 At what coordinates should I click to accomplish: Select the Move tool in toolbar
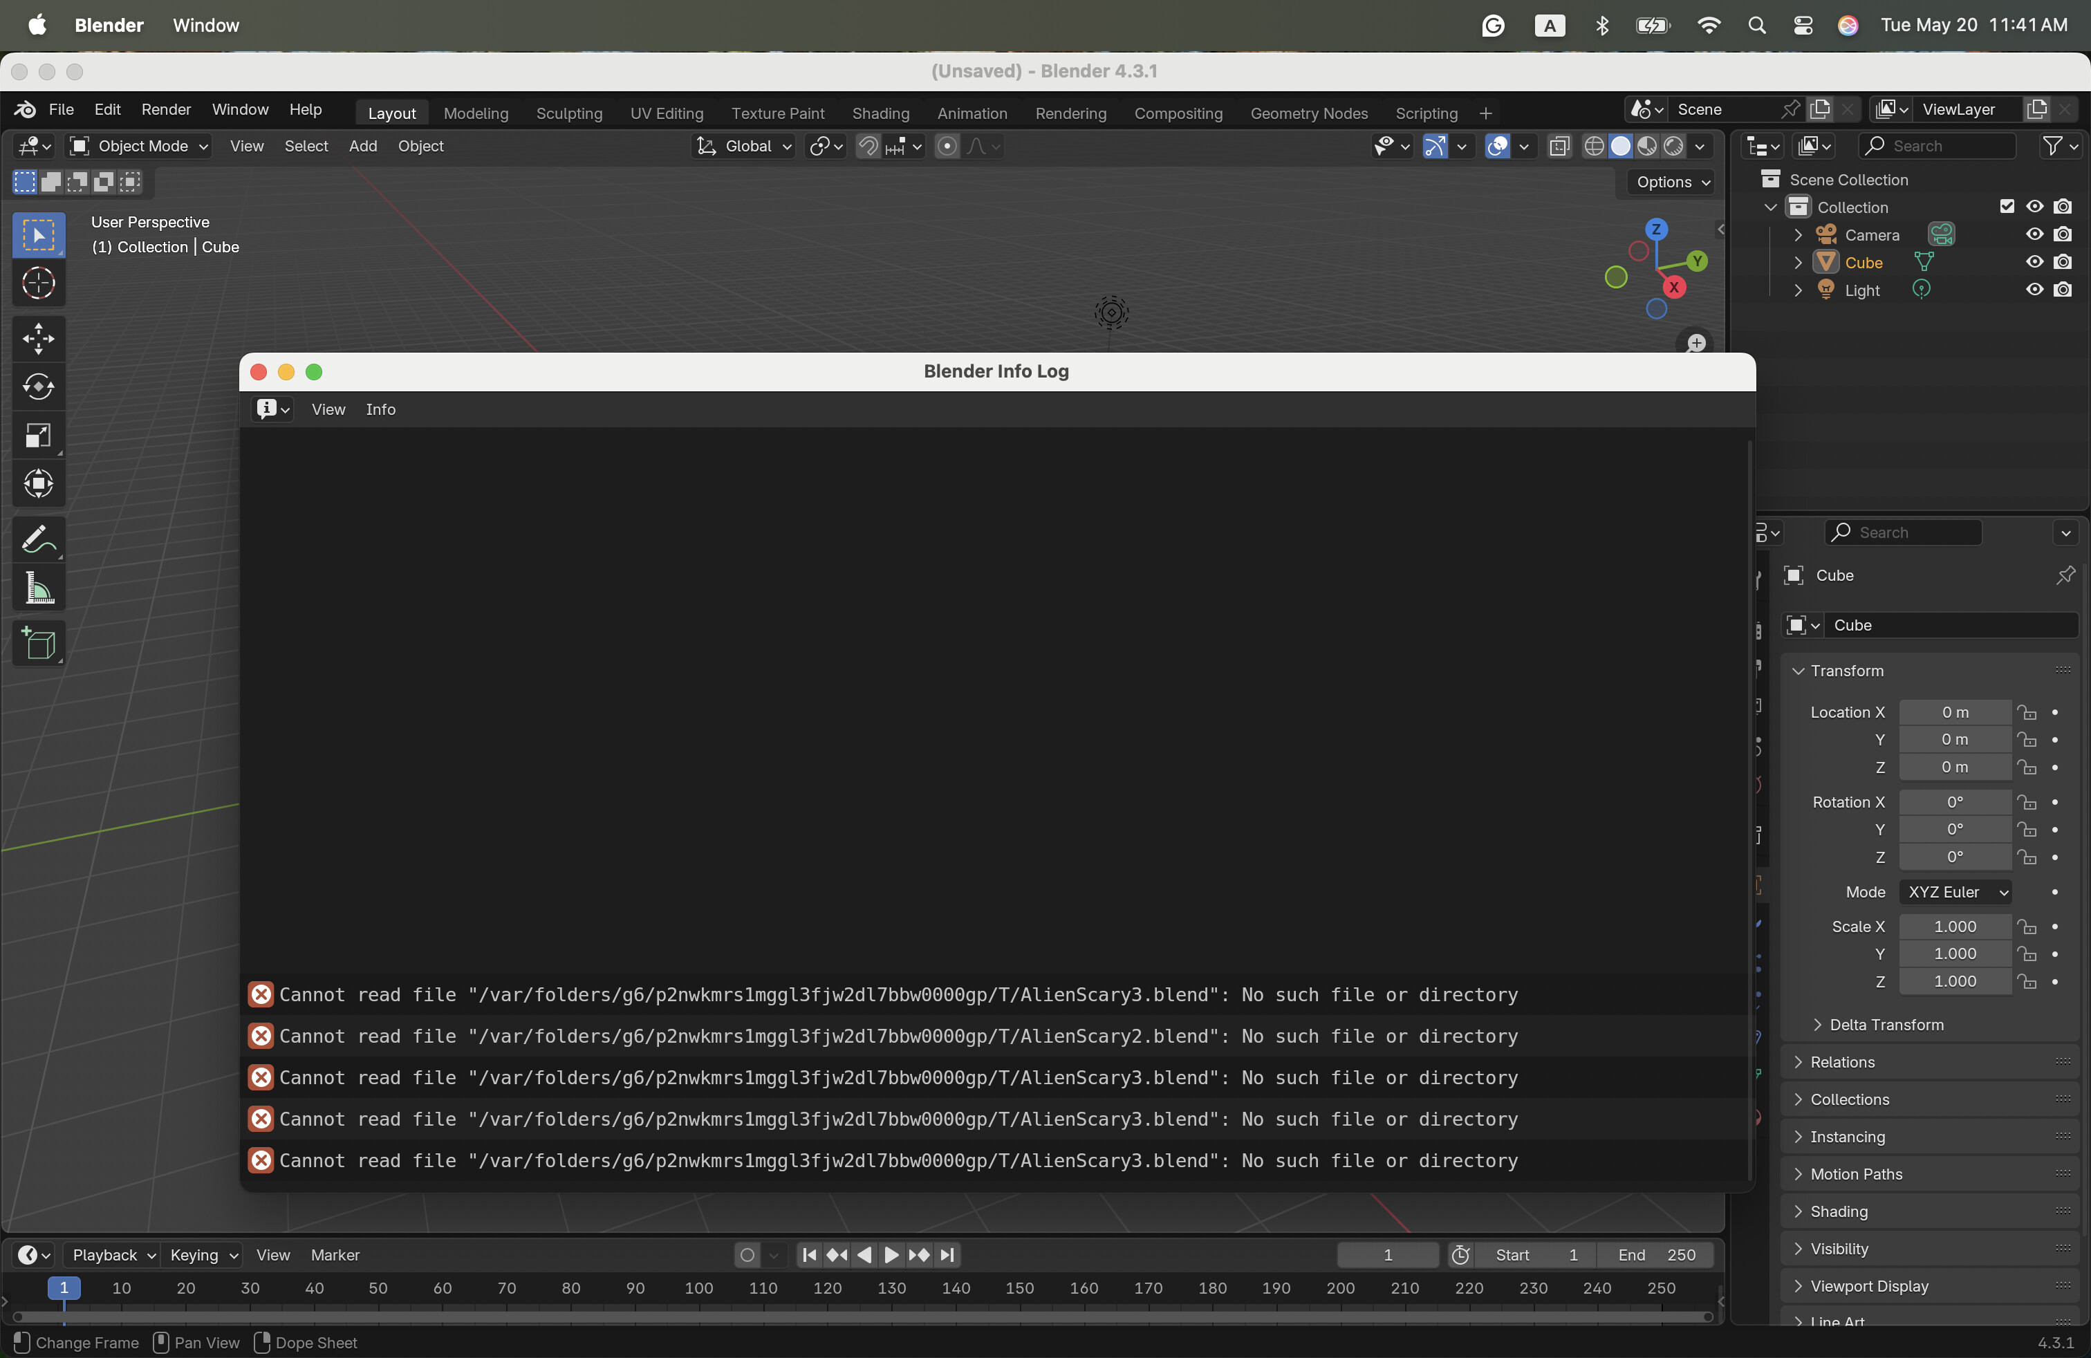pyautogui.click(x=39, y=339)
